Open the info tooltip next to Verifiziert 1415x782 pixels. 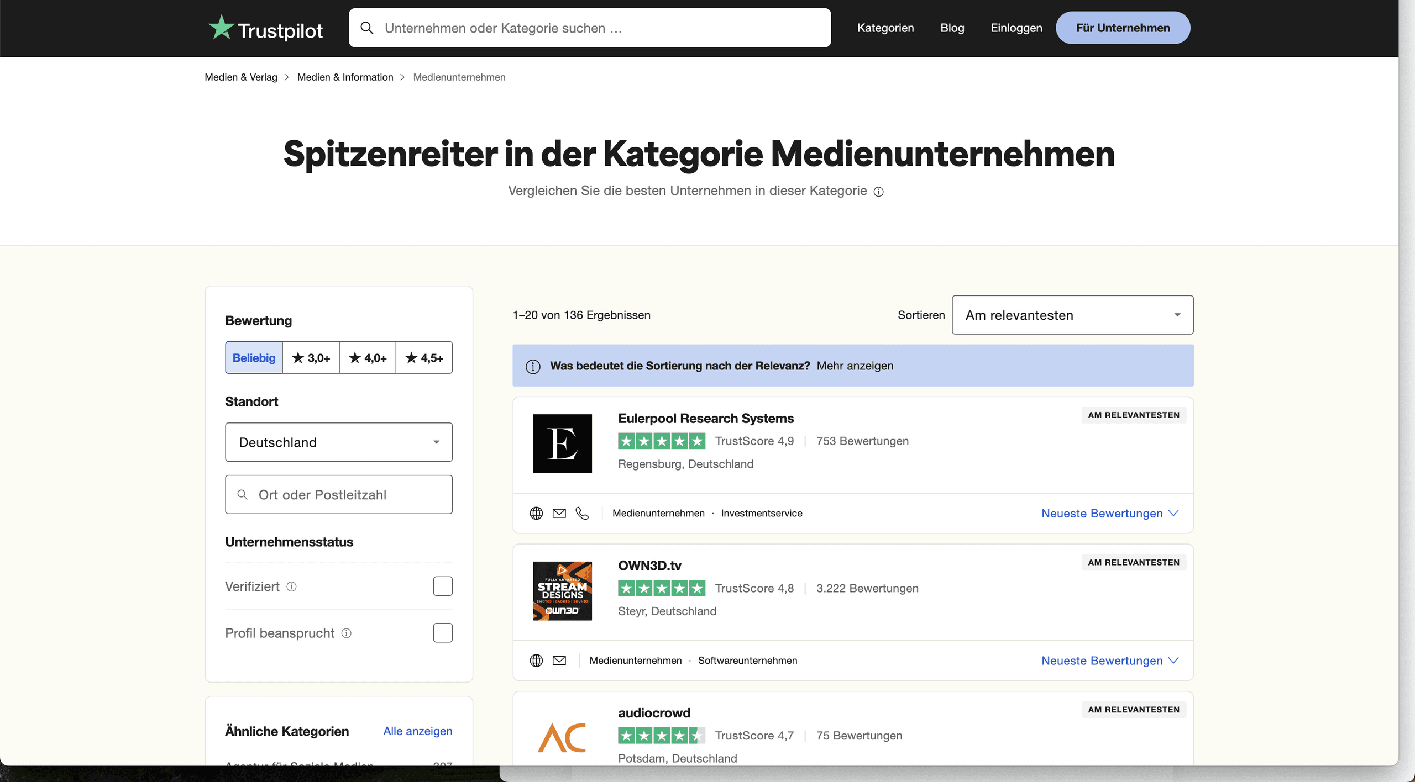291,586
